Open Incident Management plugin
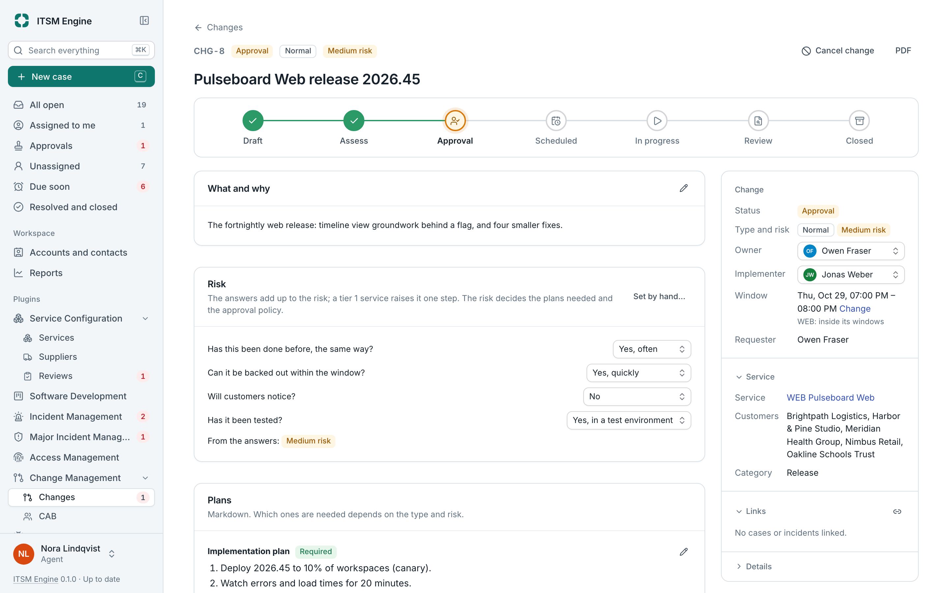Image resolution: width=949 pixels, height=593 pixels. [81, 416]
